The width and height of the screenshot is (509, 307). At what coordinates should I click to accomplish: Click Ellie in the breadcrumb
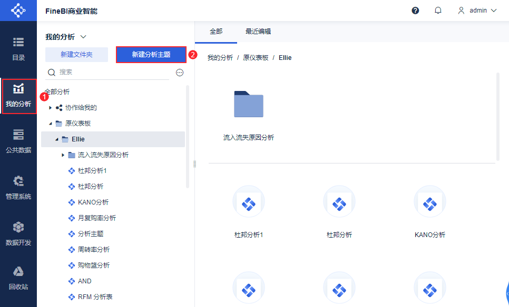[285, 58]
